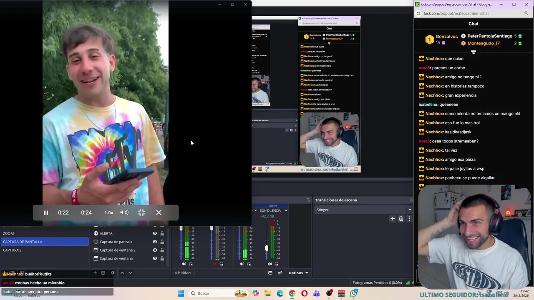Adjust the second mixer channel volume fader

click(212, 228)
